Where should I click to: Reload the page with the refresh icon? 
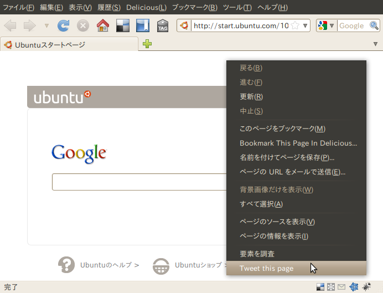[x=63, y=25]
